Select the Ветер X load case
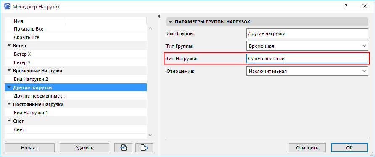This screenshot has width=375, height=157. [76, 54]
